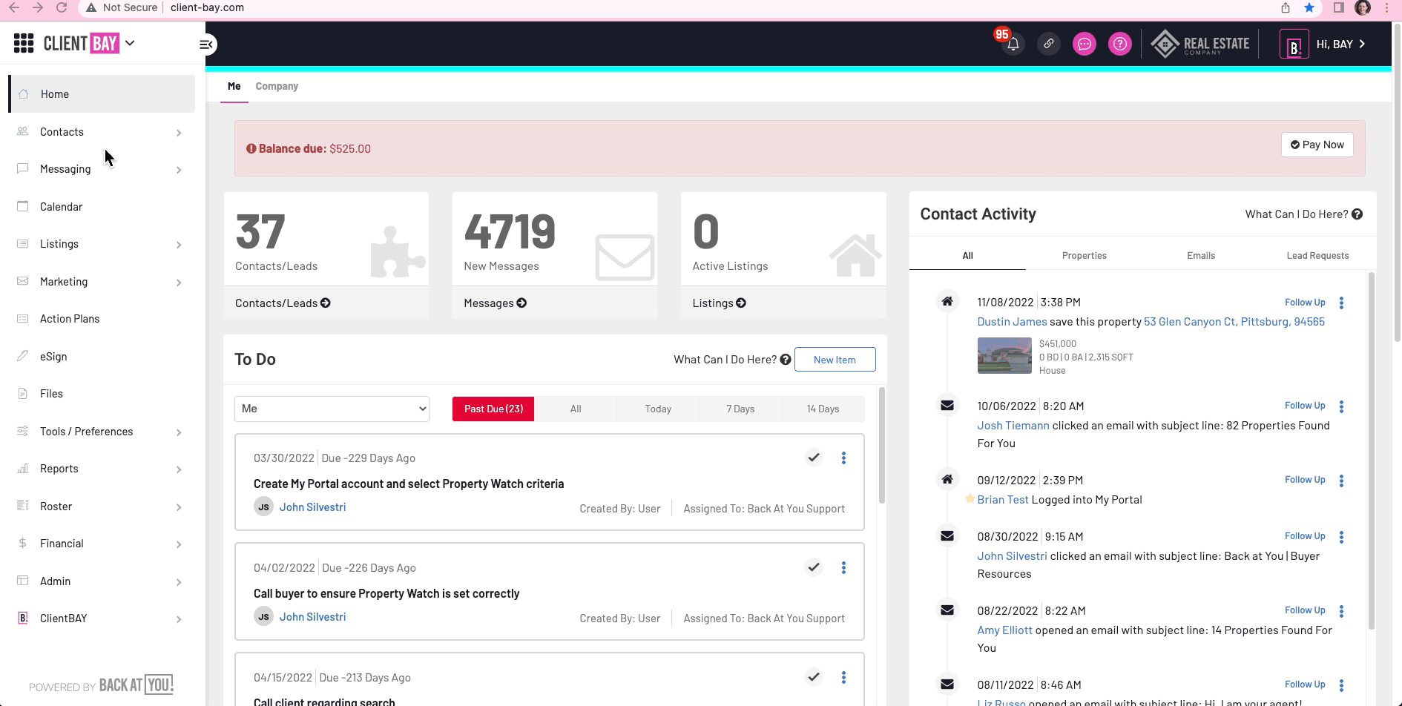
Task: Open the 53 Glen Canyon Ct property link
Action: pos(1234,322)
